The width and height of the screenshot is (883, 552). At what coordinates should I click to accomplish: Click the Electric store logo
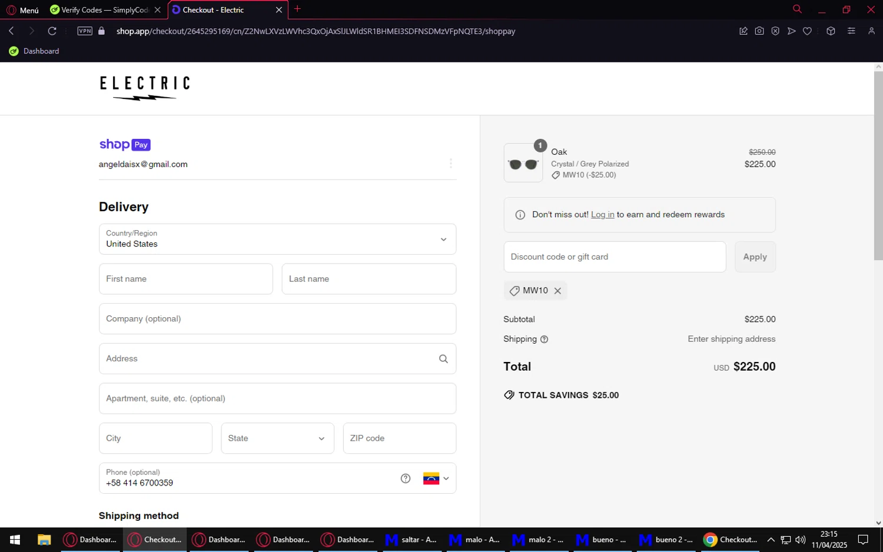145,88
